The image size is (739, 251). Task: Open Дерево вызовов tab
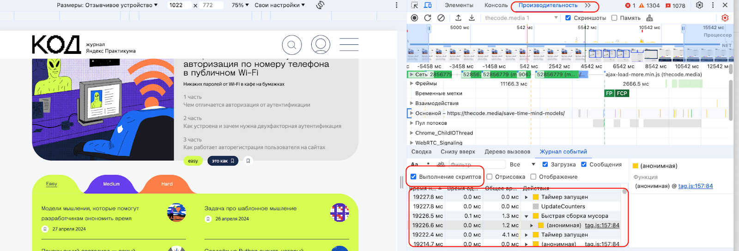508,152
